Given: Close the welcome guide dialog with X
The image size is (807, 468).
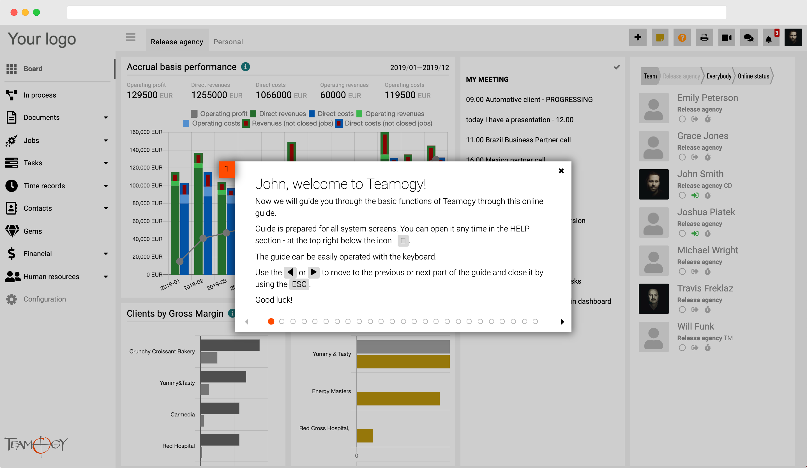Looking at the screenshot, I should pos(561,171).
